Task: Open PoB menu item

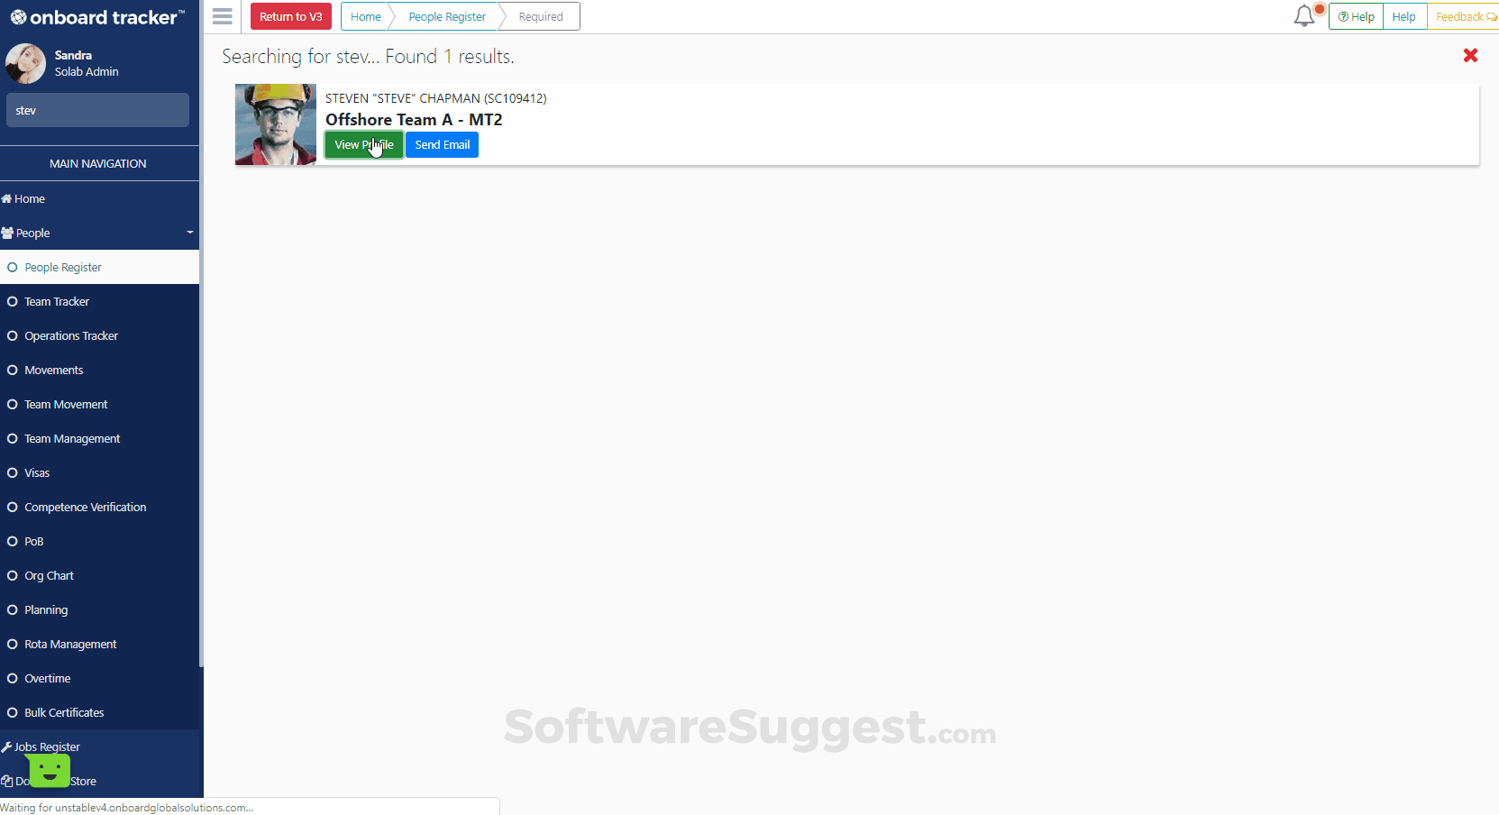Action: pos(99,541)
